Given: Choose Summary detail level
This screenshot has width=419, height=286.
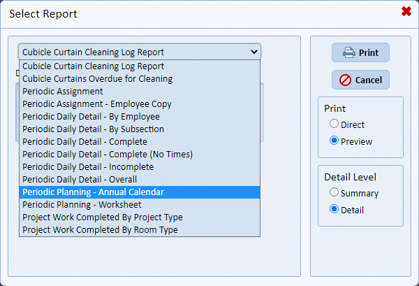Looking at the screenshot, I should pyautogui.click(x=335, y=193).
